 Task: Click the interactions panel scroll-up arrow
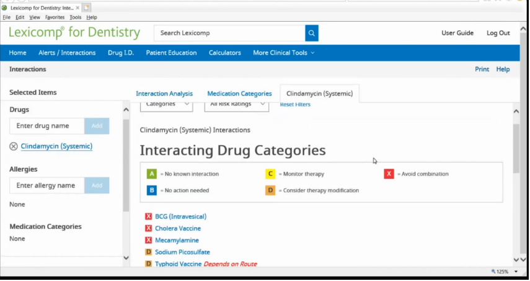coord(516,111)
